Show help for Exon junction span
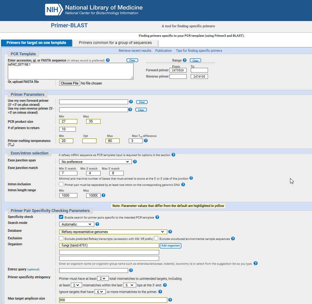 point(135,161)
